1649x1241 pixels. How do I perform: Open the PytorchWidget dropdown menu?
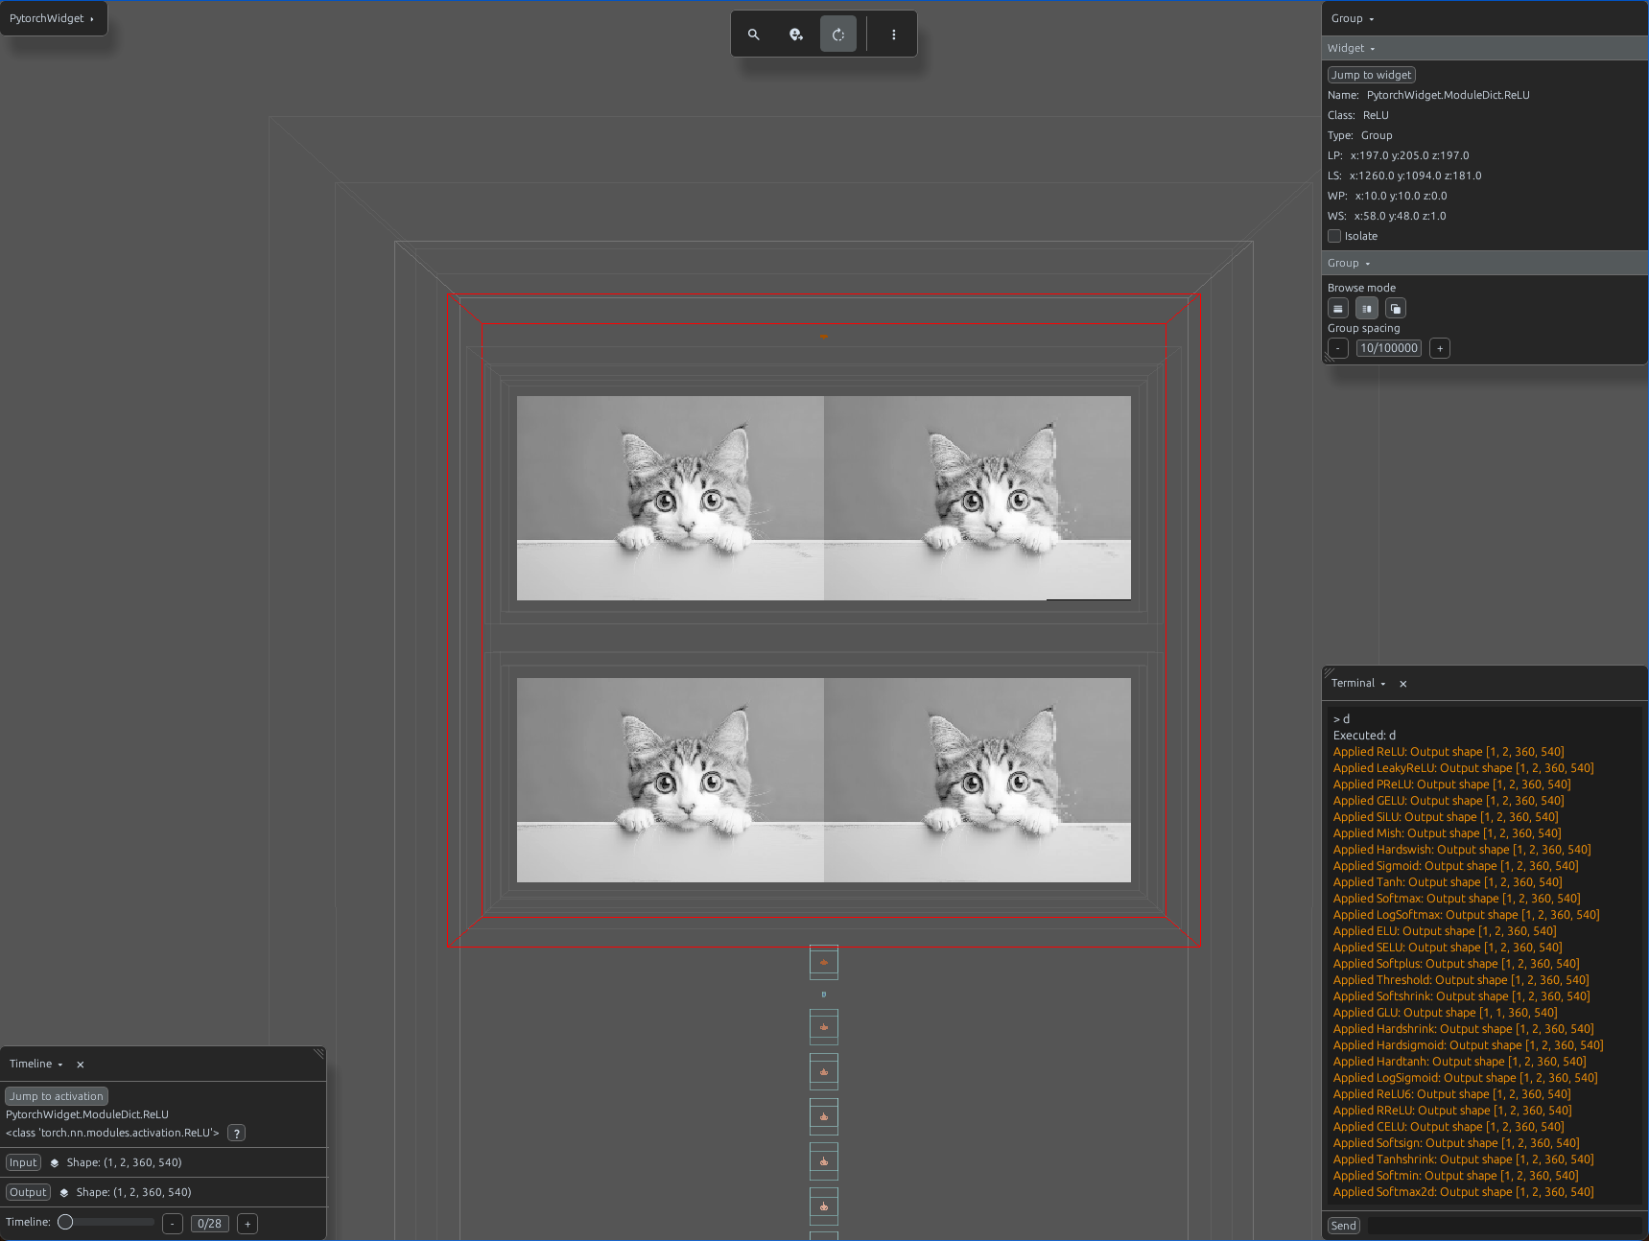(52, 18)
